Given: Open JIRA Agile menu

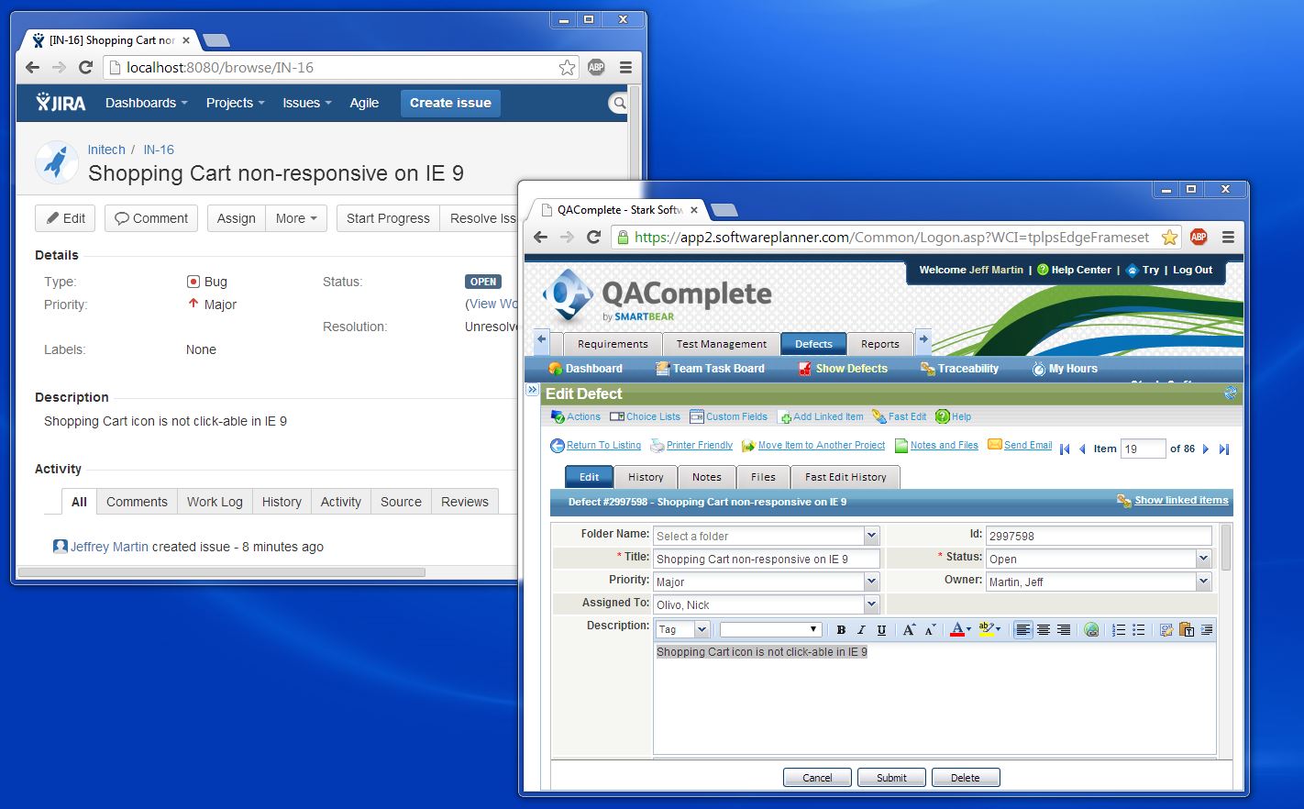Looking at the screenshot, I should point(364,103).
